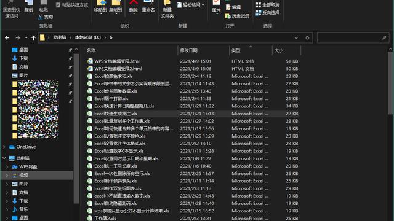The width and height of the screenshot is (394, 221).
Task: Click the refresh button beside address bar
Action: 307,37
